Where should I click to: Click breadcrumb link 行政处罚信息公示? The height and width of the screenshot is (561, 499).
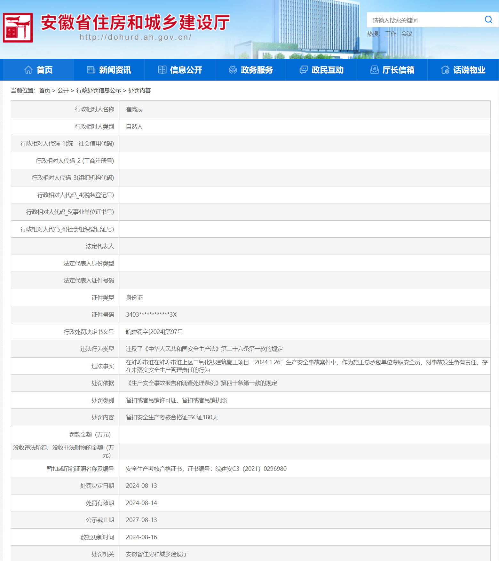pyautogui.click(x=99, y=91)
